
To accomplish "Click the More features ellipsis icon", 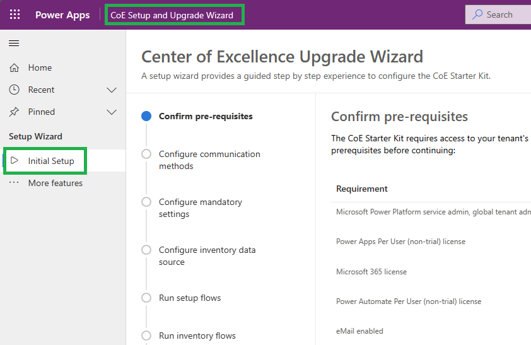I will click(14, 183).
